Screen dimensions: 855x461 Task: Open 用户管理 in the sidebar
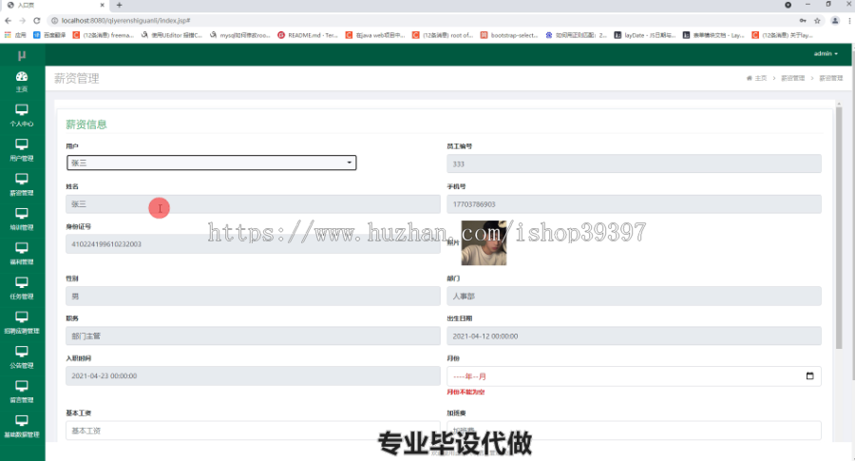click(22, 149)
